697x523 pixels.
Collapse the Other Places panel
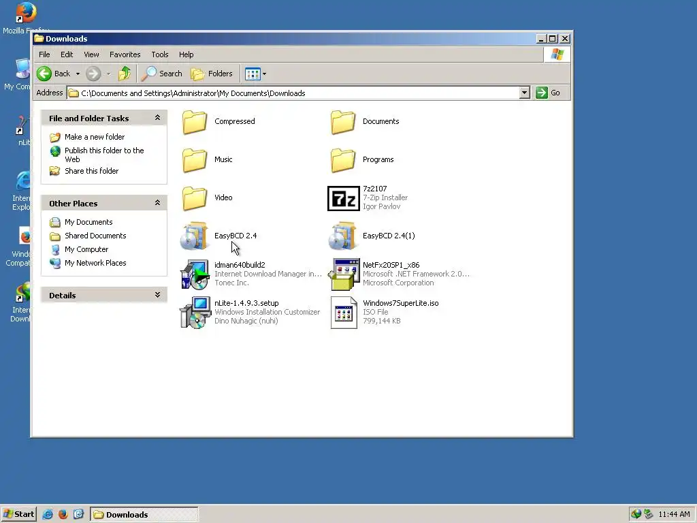click(157, 203)
